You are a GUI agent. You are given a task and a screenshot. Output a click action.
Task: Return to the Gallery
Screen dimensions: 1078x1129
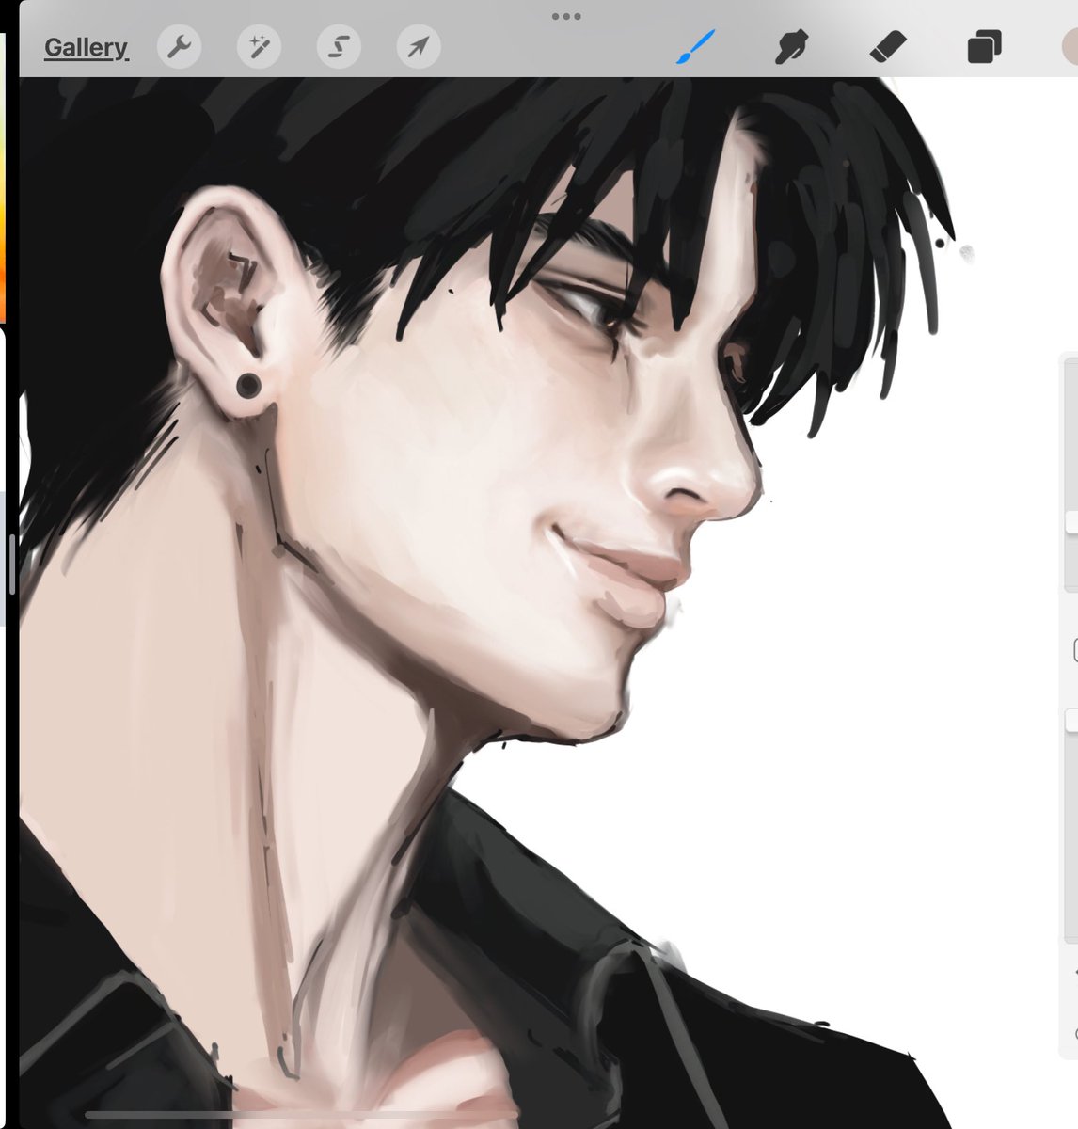[86, 47]
